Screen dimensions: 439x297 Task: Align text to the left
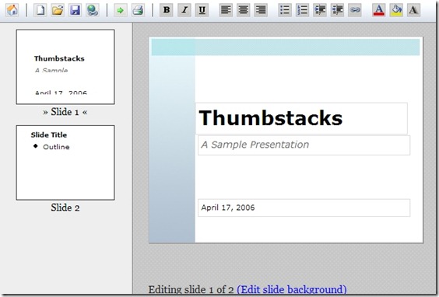pyautogui.click(x=226, y=10)
